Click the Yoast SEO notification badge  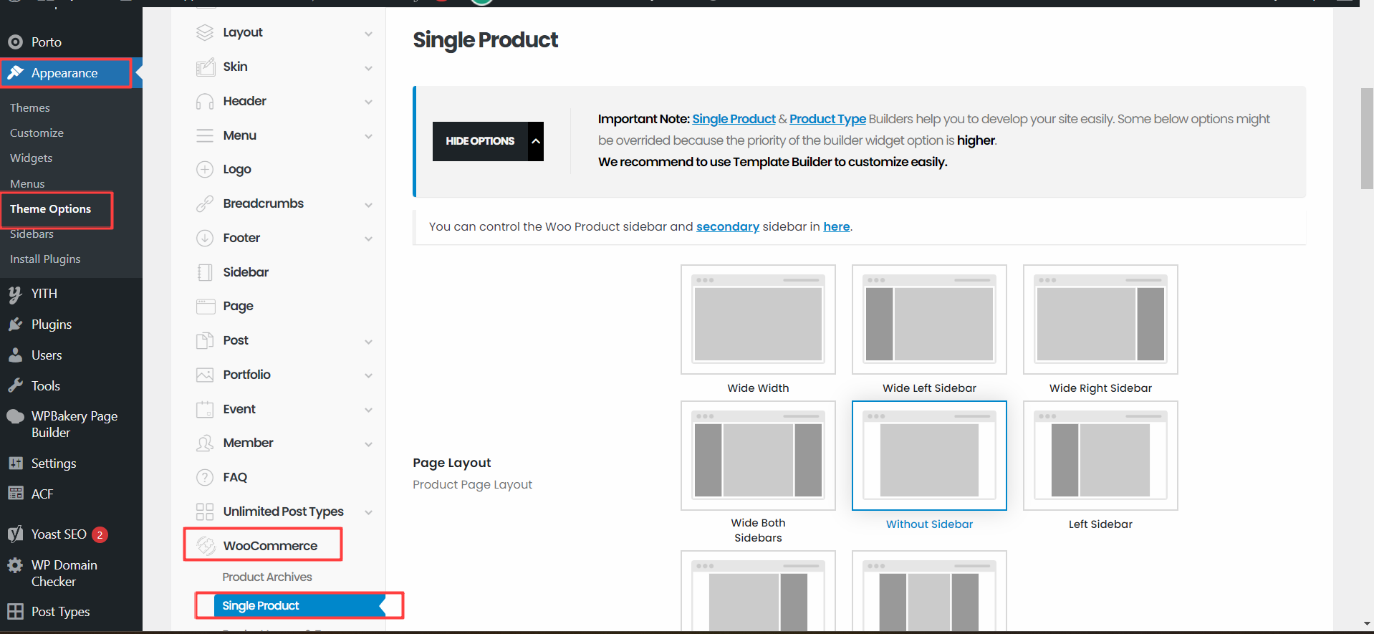coord(100,534)
